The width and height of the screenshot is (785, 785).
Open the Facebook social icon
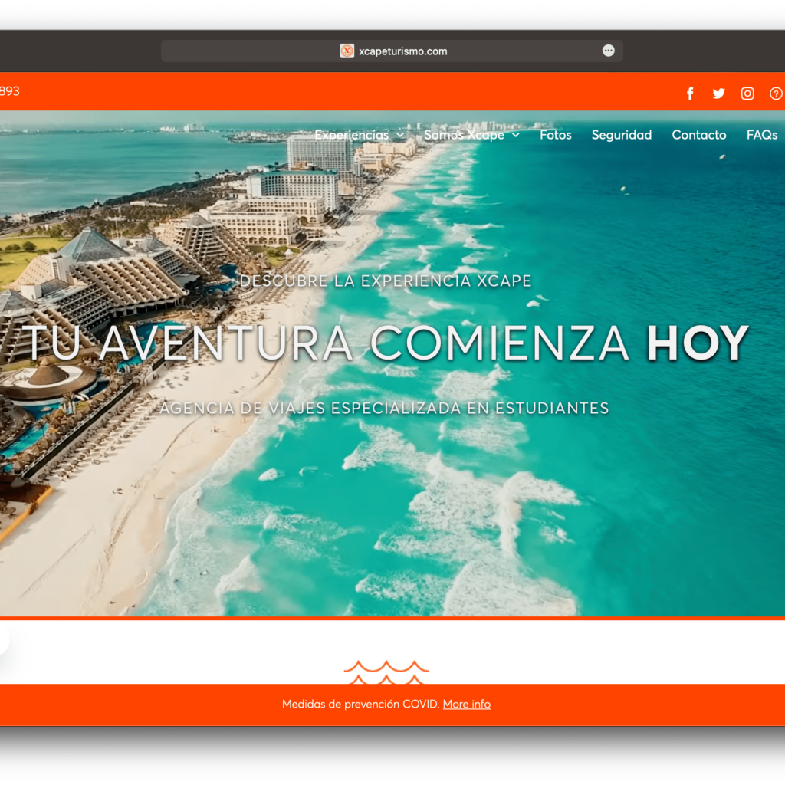[x=690, y=94]
